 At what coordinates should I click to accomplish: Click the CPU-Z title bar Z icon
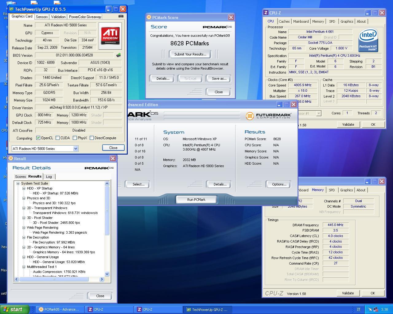pyautogui.click(x=266, y=13)
